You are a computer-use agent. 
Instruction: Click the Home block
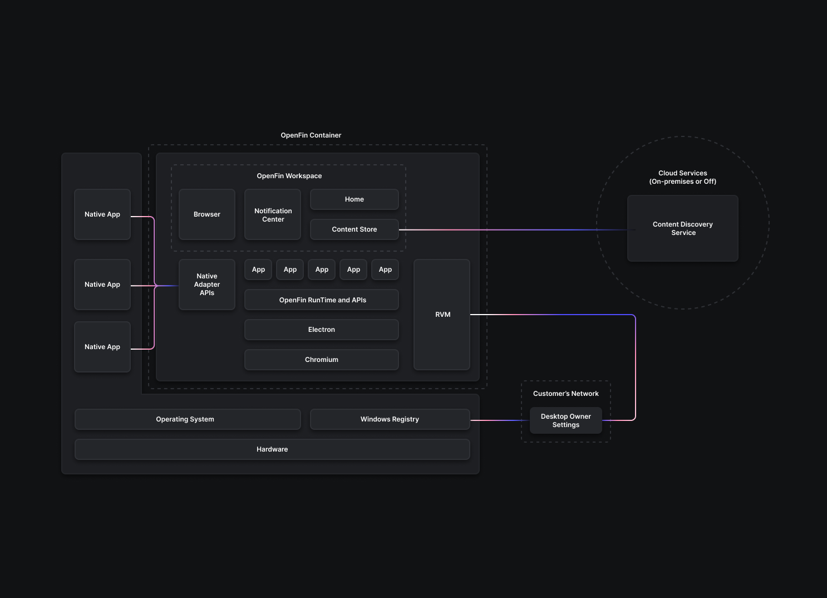coord(355,199)
